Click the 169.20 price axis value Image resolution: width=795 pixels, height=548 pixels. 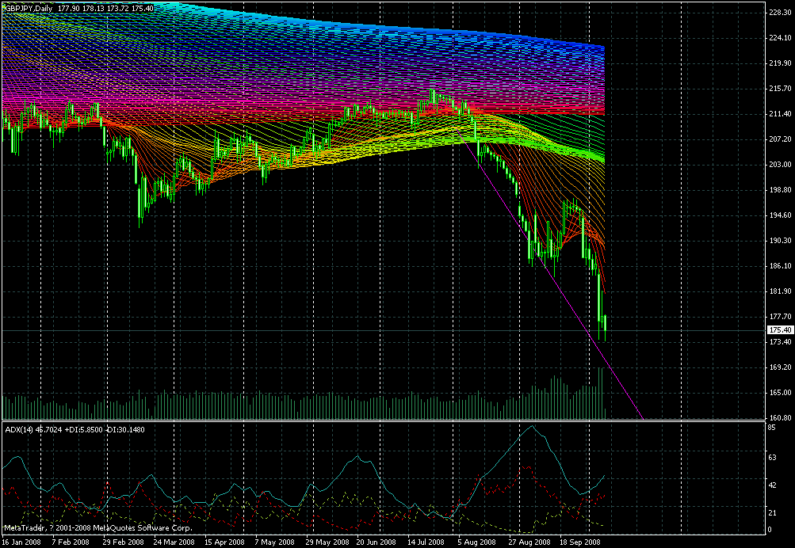780,367
